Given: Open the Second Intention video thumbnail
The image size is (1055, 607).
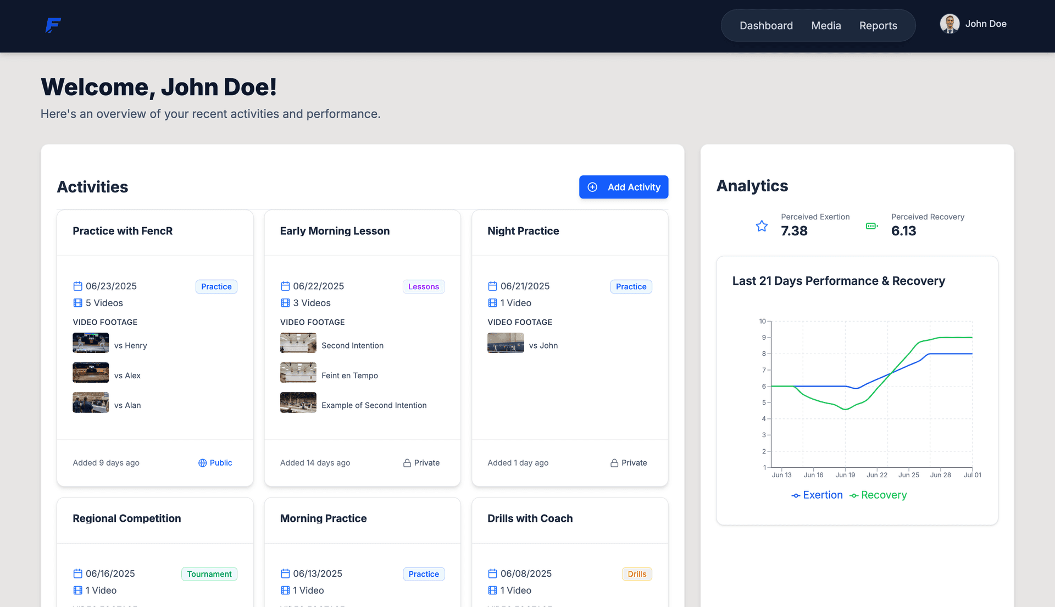Looking at the screenshot, I should [298, 343].
